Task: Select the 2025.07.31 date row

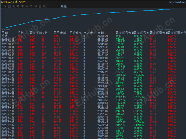Action: 8,75
